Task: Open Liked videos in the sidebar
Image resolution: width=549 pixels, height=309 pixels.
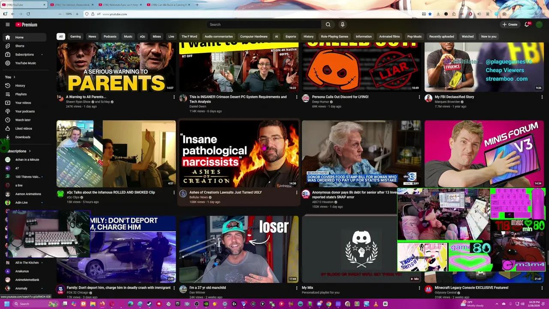Action: point(24,128)
